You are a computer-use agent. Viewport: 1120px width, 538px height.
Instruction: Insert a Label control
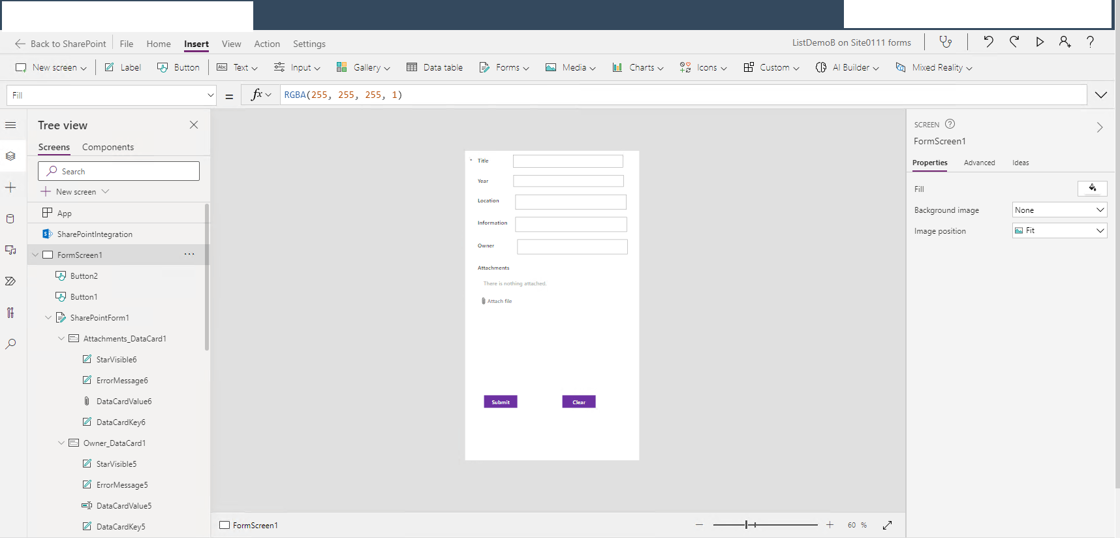point(123,67)
